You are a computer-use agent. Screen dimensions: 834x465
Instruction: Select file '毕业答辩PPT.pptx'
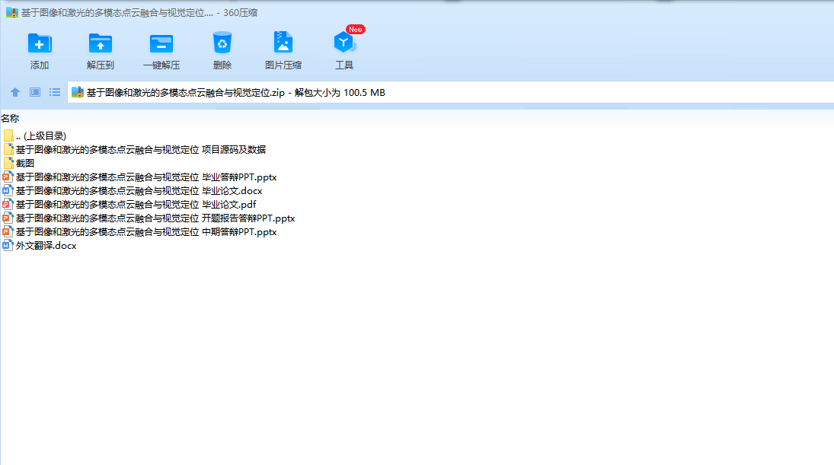tap(146, 177)
